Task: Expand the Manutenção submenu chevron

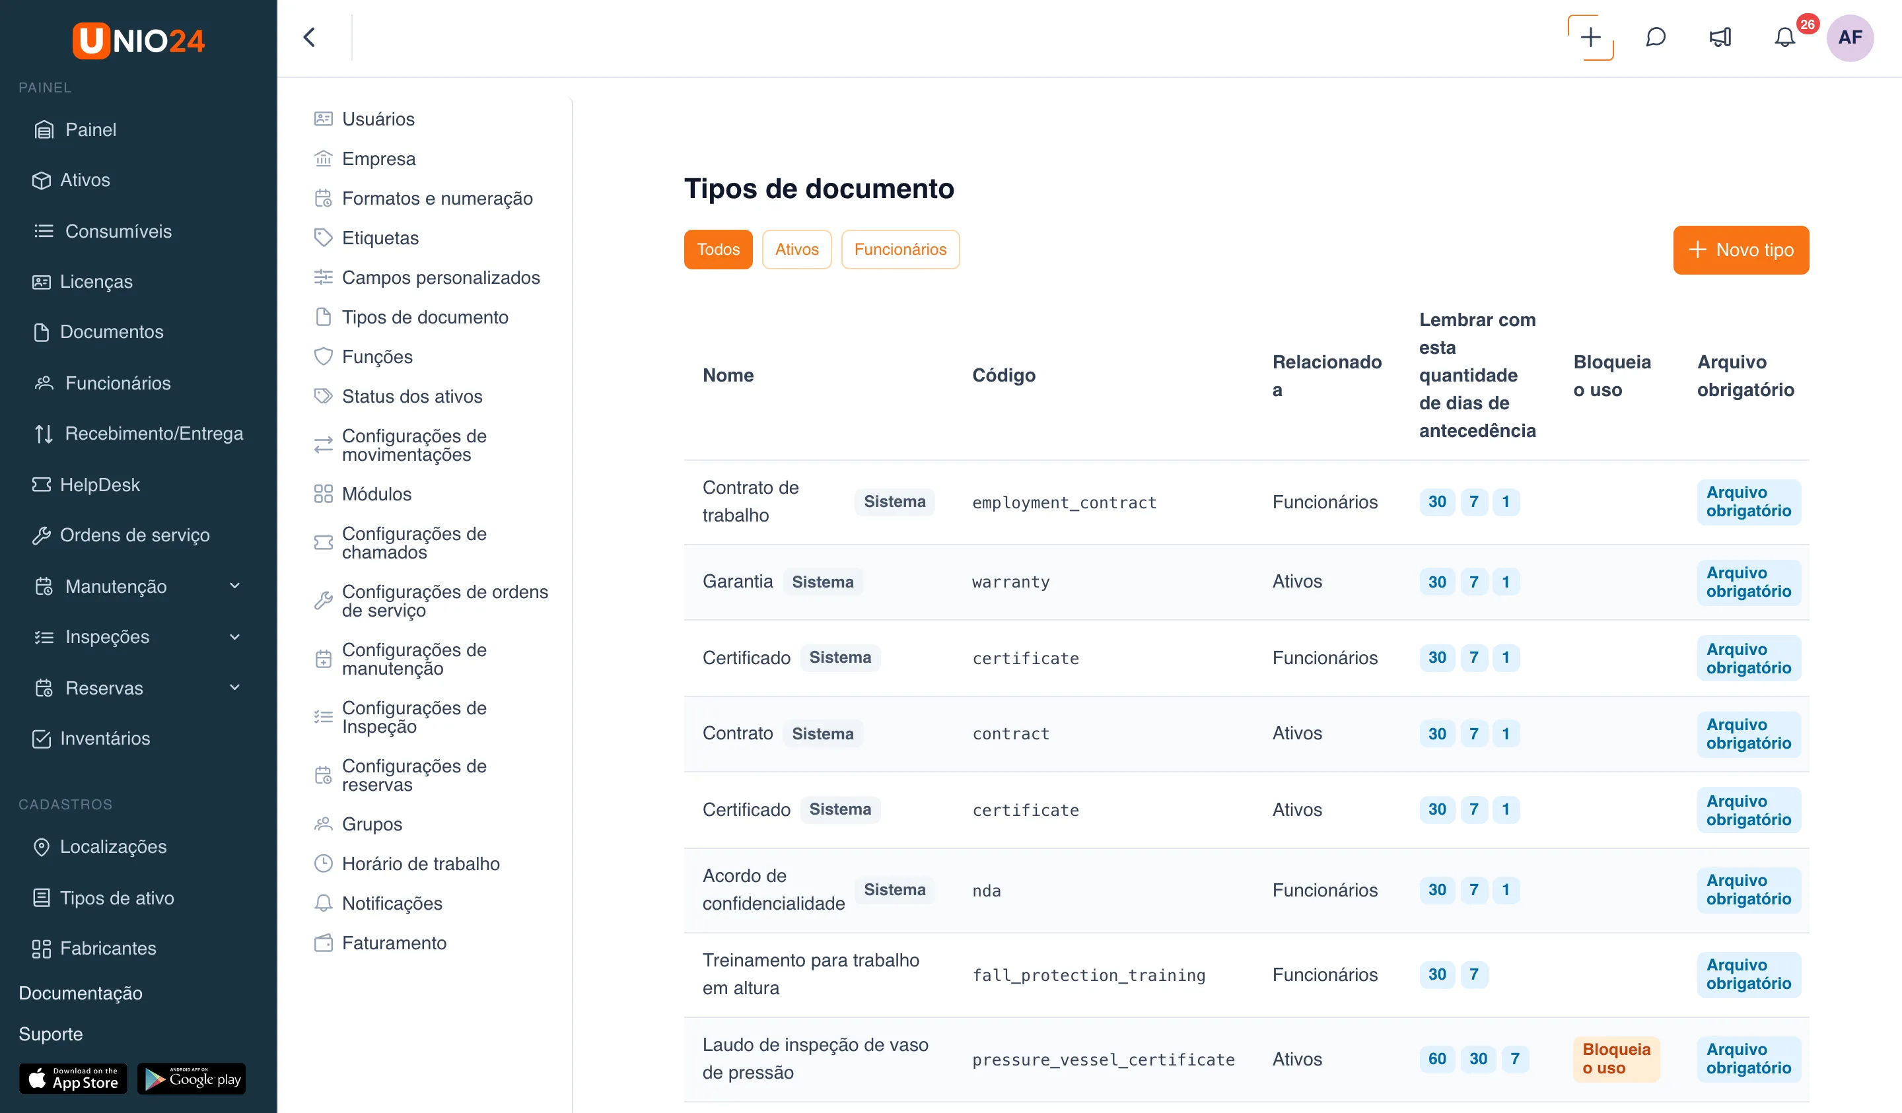Action: [x=234, y=586]
